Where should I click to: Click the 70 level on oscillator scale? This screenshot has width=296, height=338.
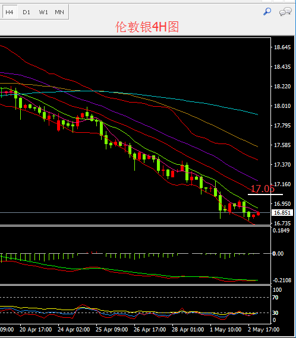point(275,298)
